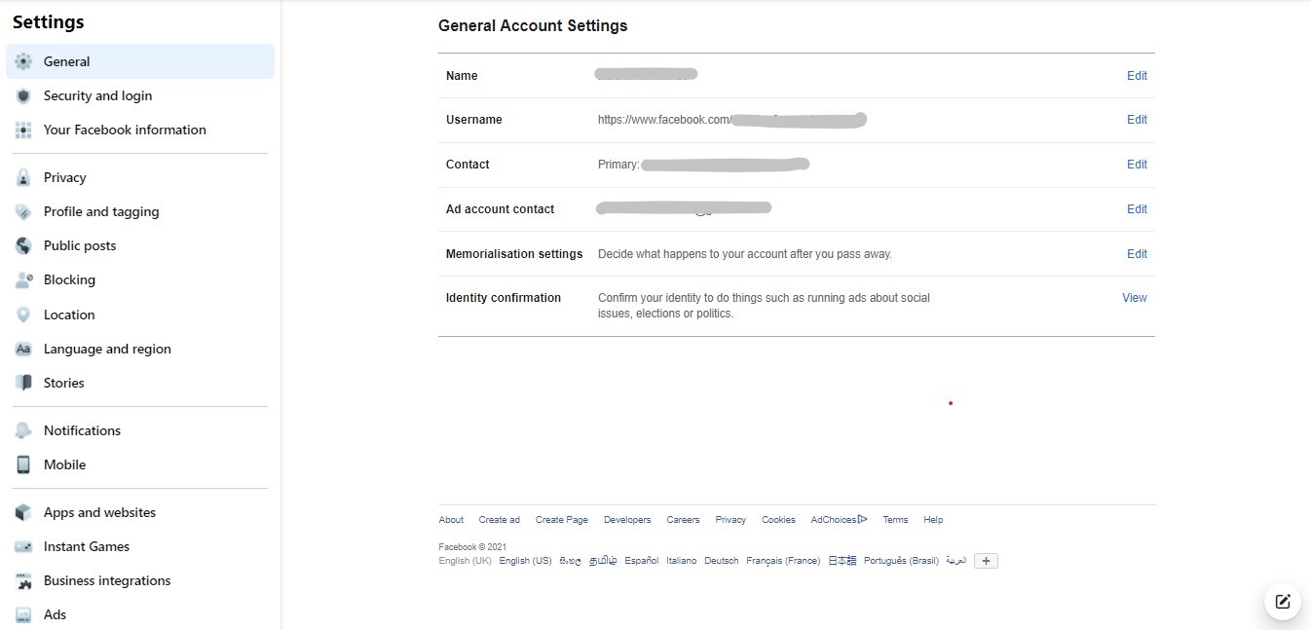This screenshot has width=1311, height=630.
Task: Click the Identity confirmation label
Action: pyautogui.click(x=504, y=298)
